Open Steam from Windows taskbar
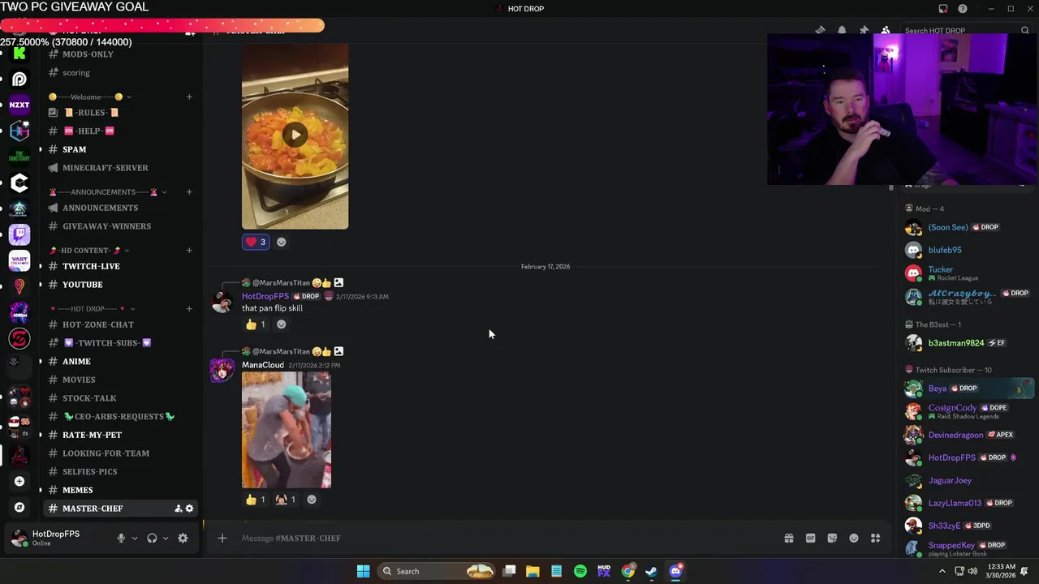This screenshot has width=1039, height=584. coord(651,571)
